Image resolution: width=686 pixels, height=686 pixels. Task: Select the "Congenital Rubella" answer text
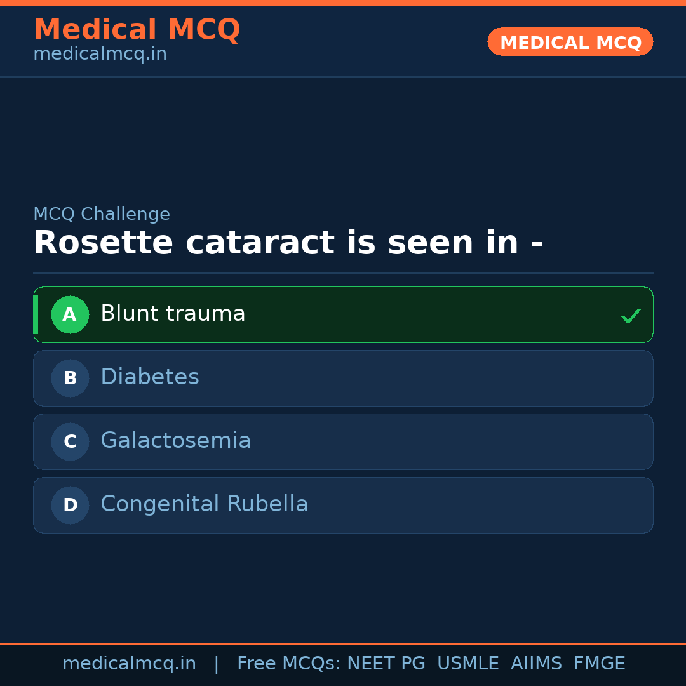[205, 504]
